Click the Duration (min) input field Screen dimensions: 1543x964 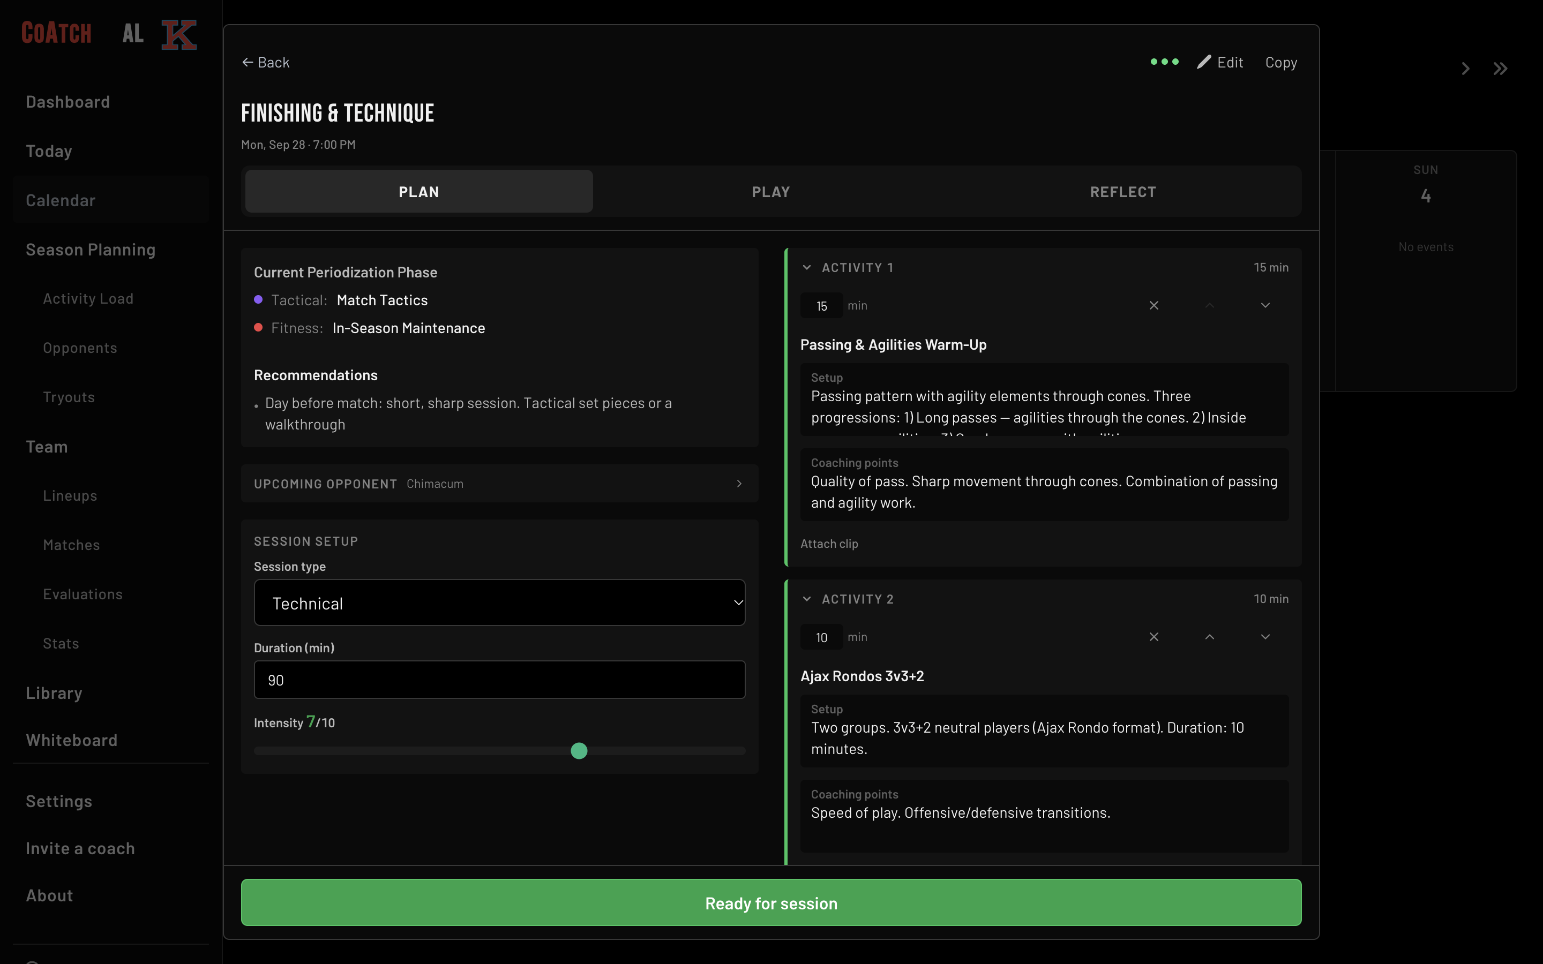[x=499, y=680]
